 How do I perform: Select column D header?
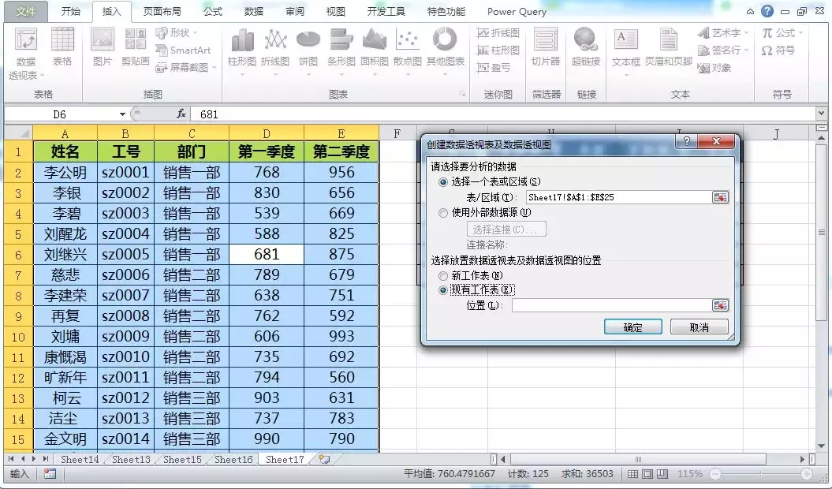[x=267, y=133]
